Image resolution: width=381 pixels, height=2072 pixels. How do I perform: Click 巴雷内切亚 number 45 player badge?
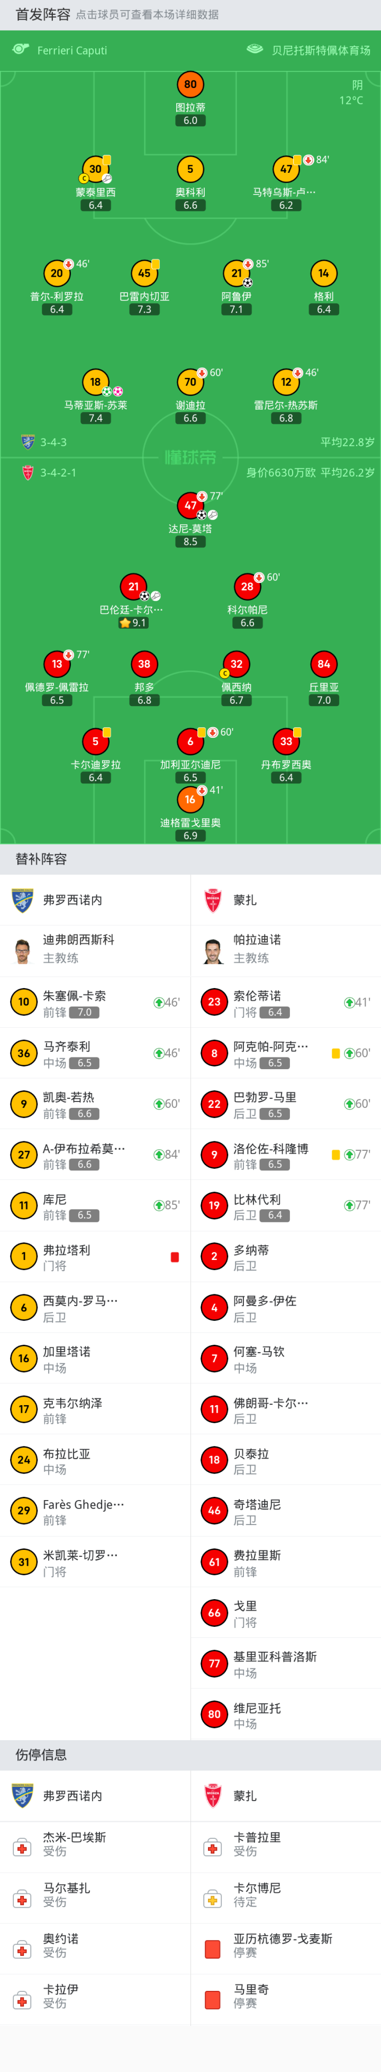coord(144,274)
